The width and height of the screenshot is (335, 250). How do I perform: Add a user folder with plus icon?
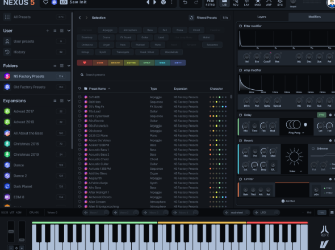[x=48, y=31]
